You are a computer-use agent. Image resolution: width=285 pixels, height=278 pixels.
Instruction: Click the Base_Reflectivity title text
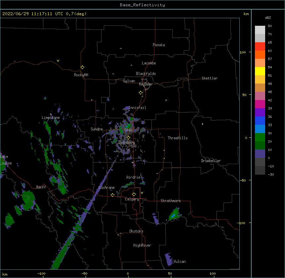142,5
